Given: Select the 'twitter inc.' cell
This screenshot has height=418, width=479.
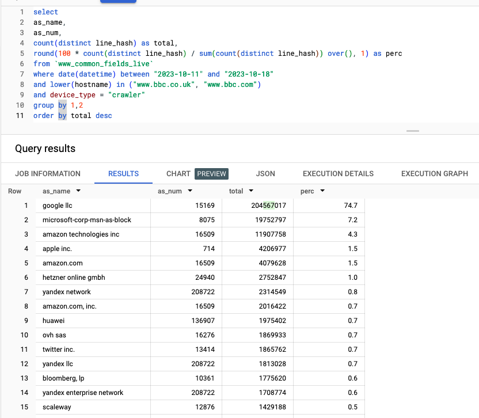Looking at the screenshot, I should pyautogui.click(x=93, y=349).
